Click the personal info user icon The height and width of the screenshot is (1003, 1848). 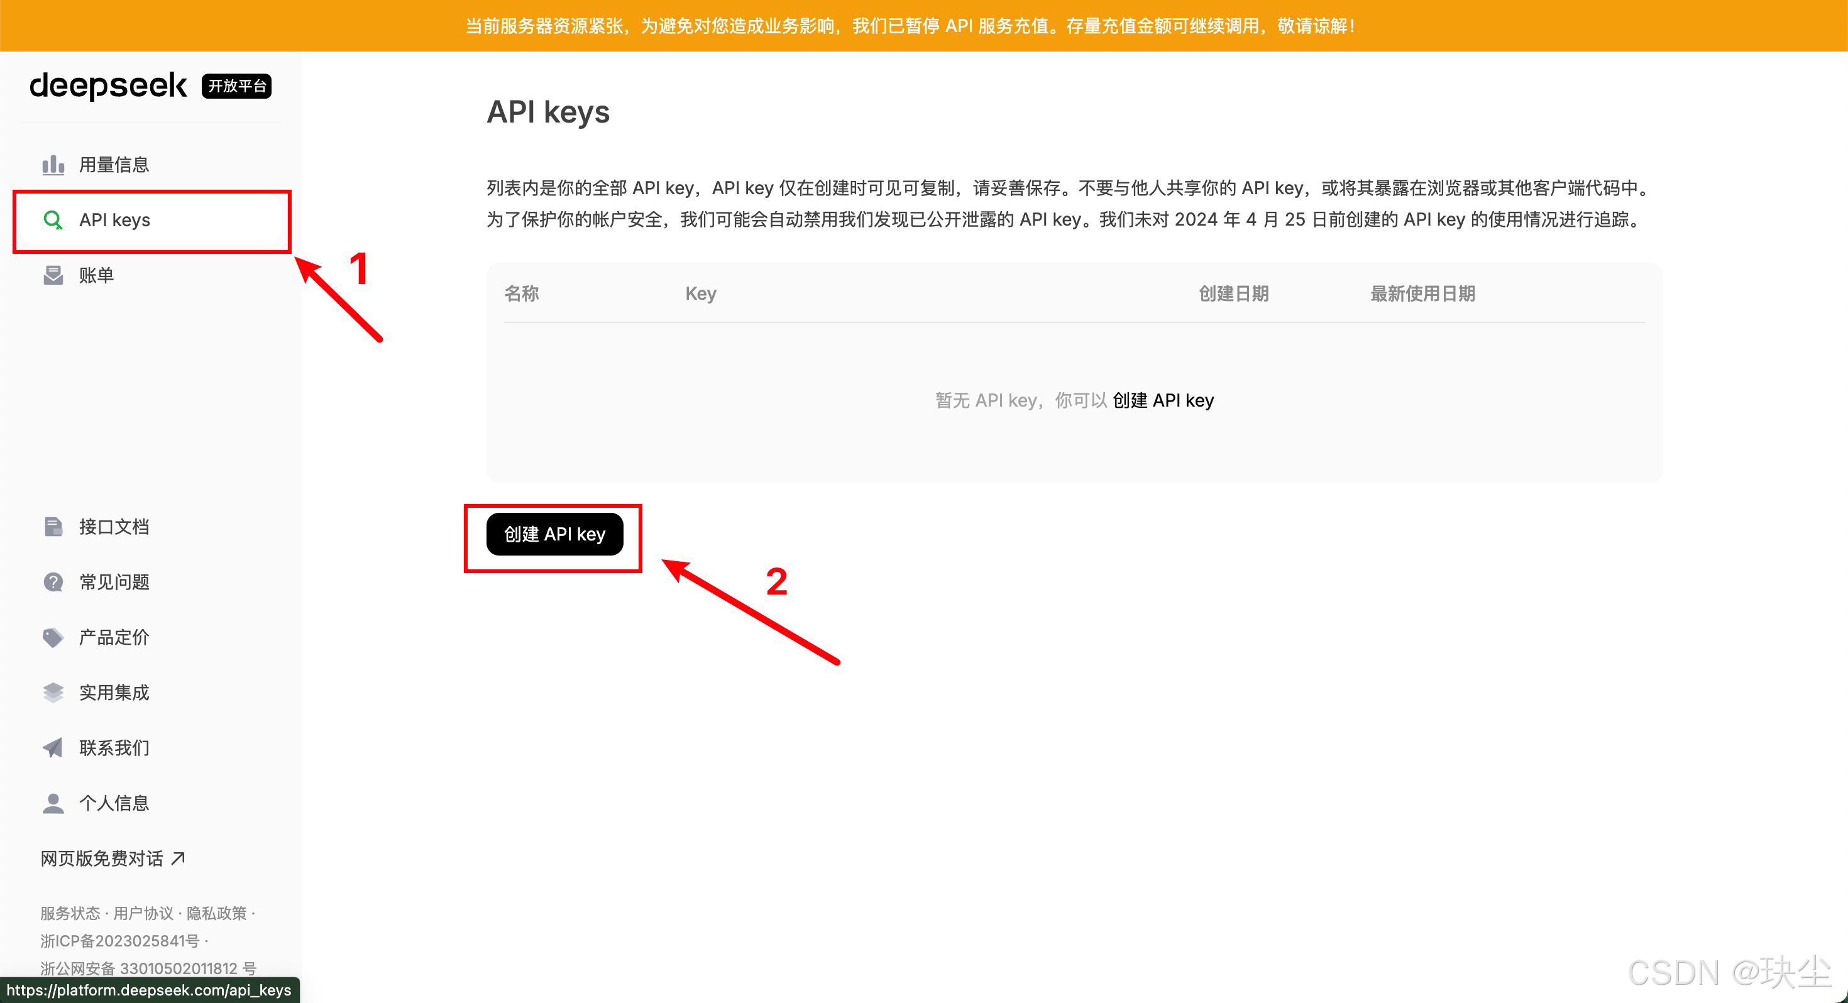[x=53, y=803]
